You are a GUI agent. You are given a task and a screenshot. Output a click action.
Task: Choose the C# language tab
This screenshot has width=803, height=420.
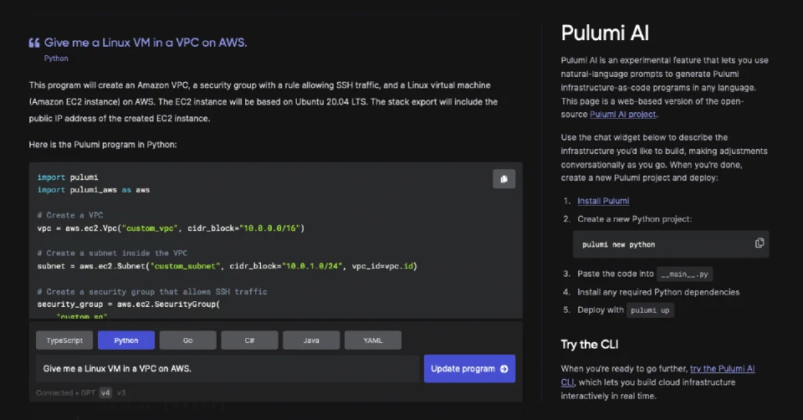coord(249,340)
